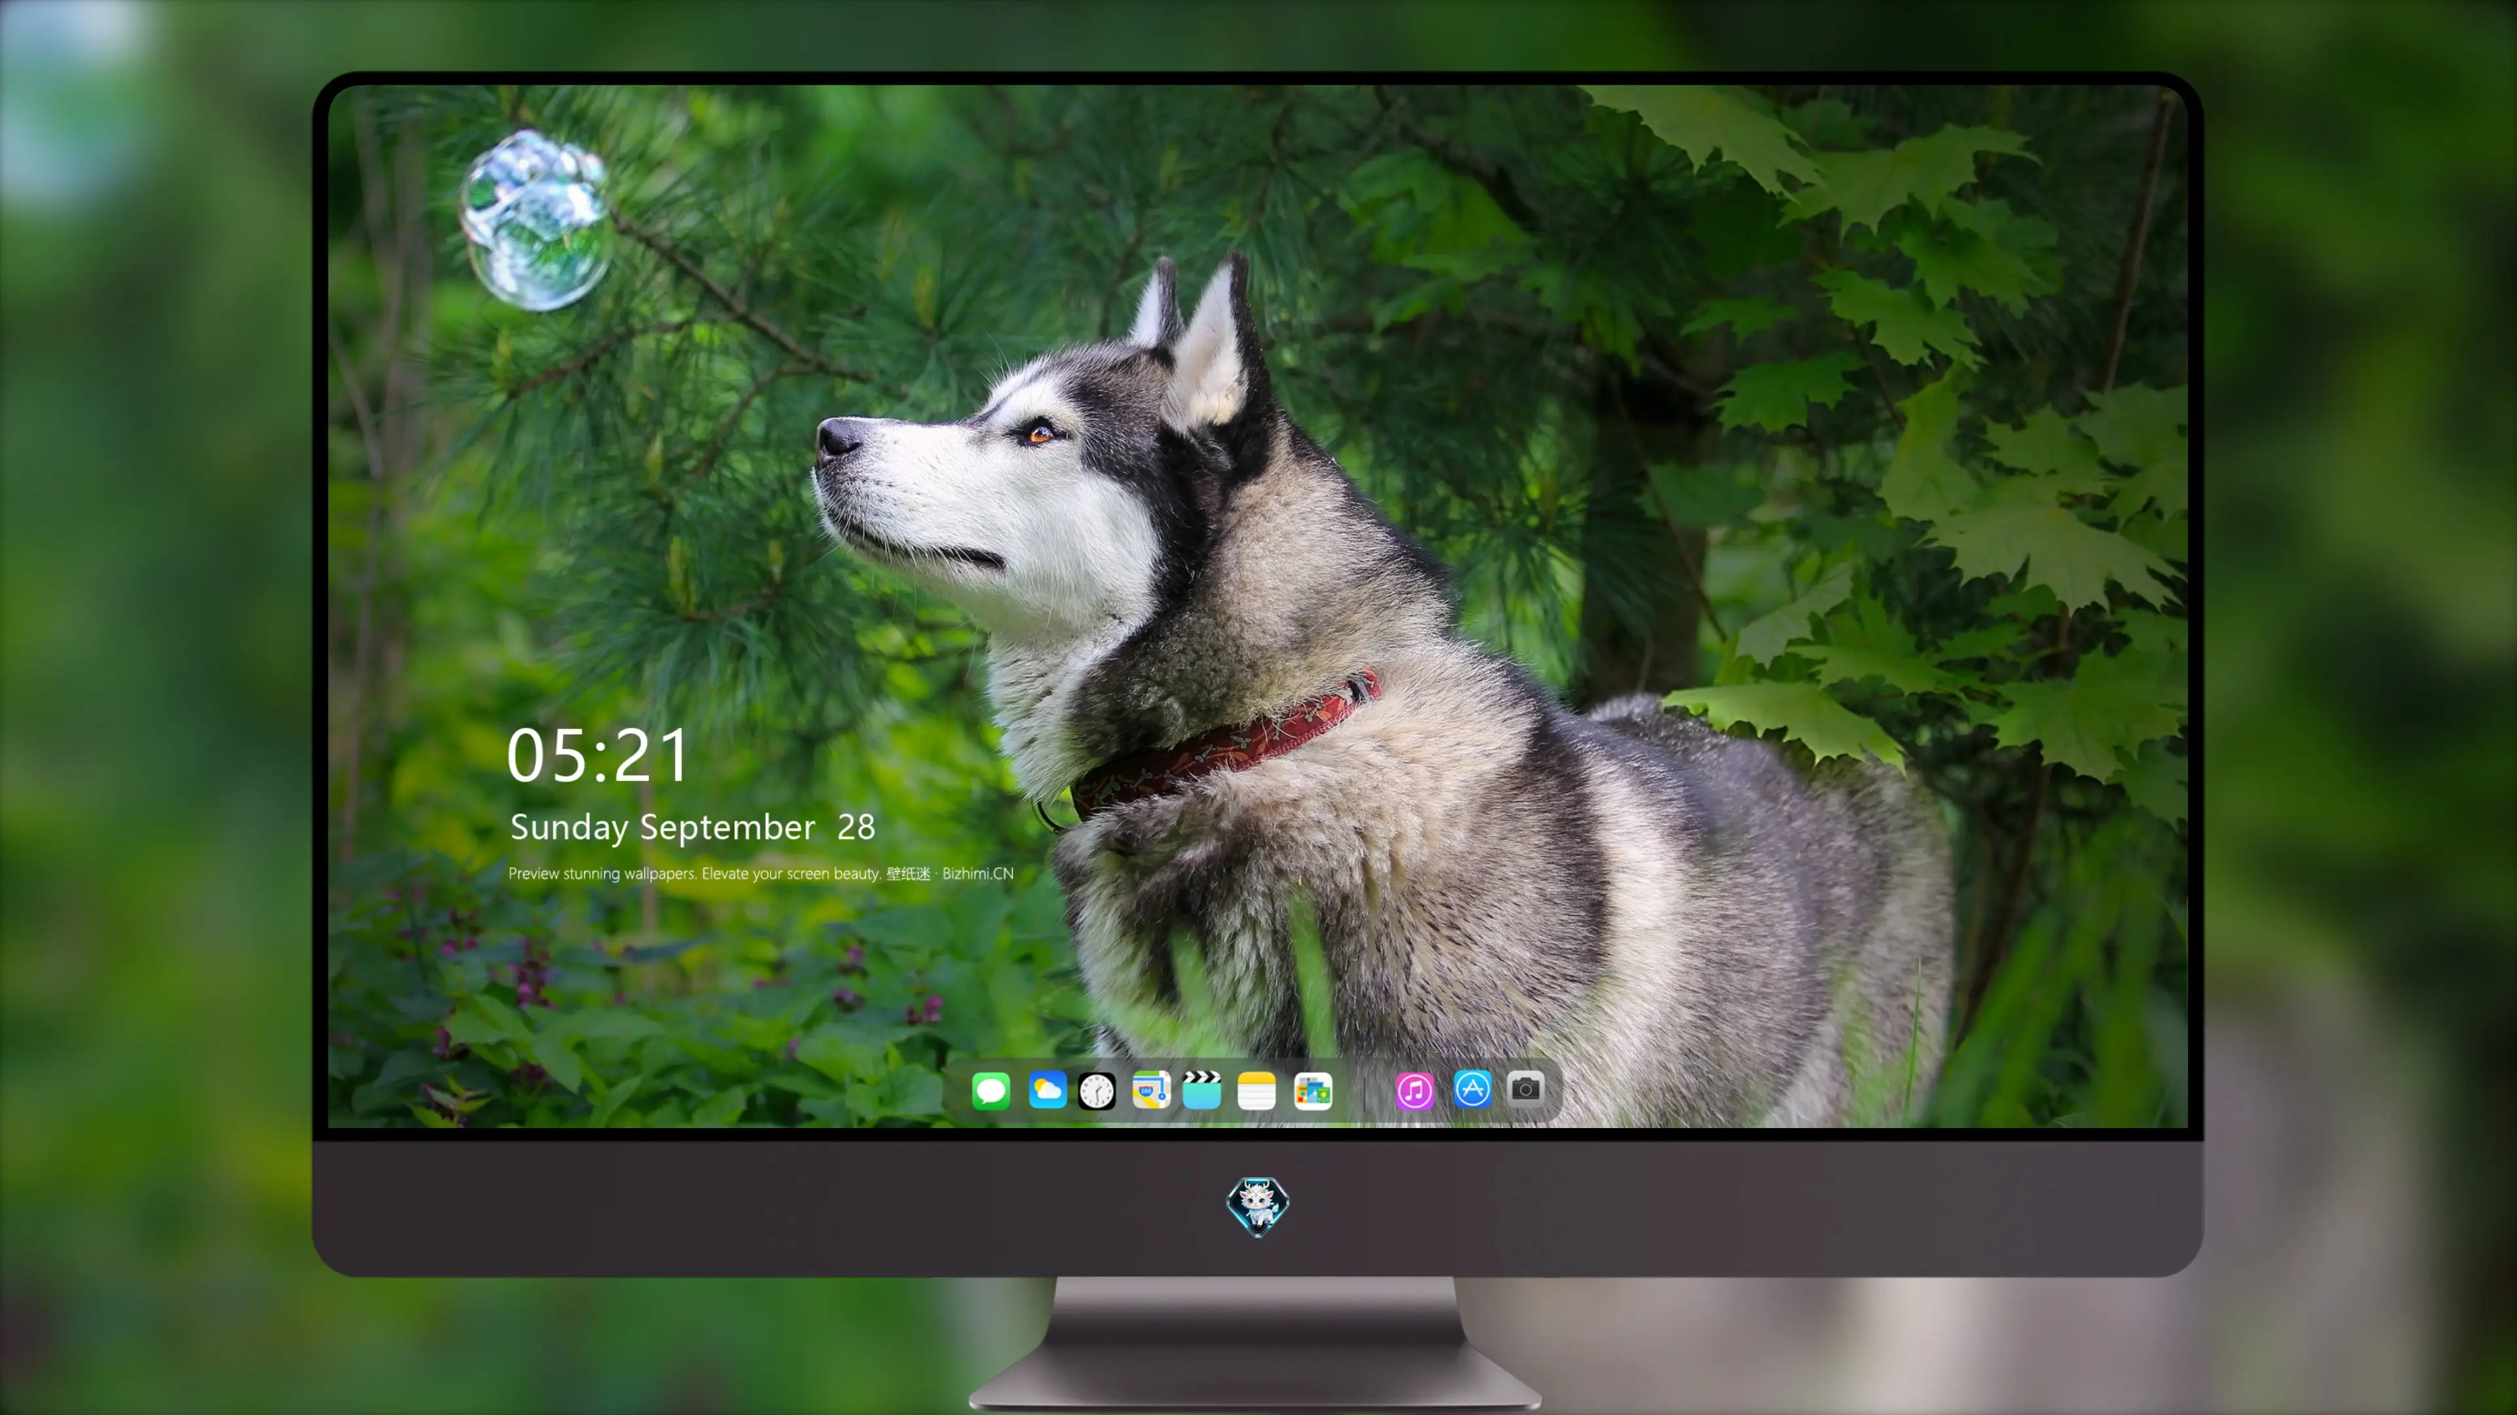Viewport: 2517px width, 1415px height.
Task: Open the Weather app in the dock
Action: click(x=1047, y=1090)
